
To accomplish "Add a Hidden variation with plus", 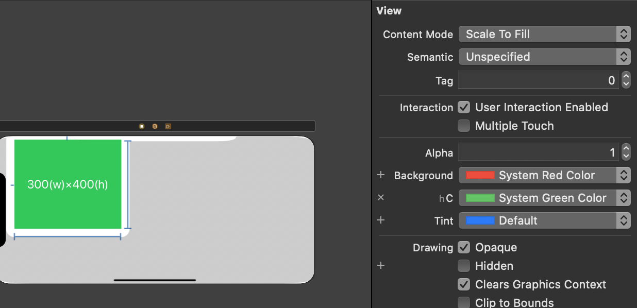I will tap(381, 266).
